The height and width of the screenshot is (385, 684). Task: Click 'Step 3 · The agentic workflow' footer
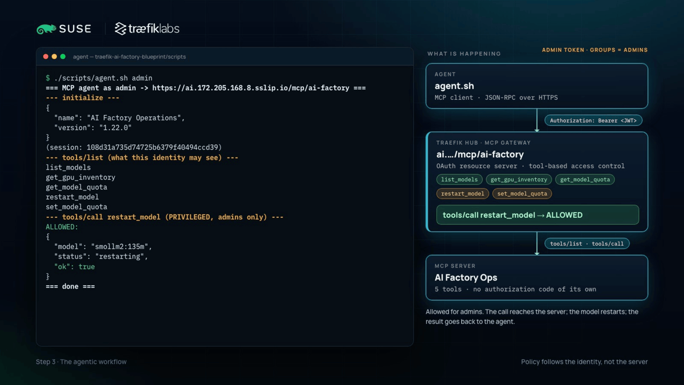[81, 362]
